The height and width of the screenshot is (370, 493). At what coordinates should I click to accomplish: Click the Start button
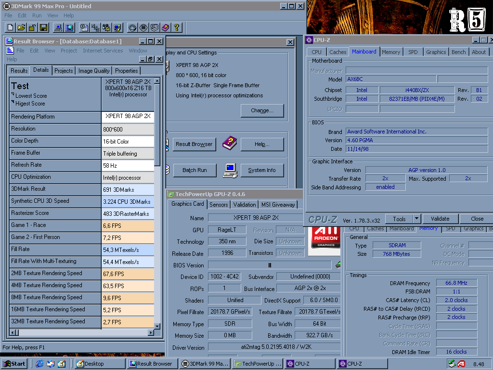(x=14, y=364)
